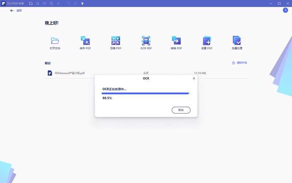Expand the quick access toolbar dropdown arrow
Screen dimensions: 292x183
point(82,3)
